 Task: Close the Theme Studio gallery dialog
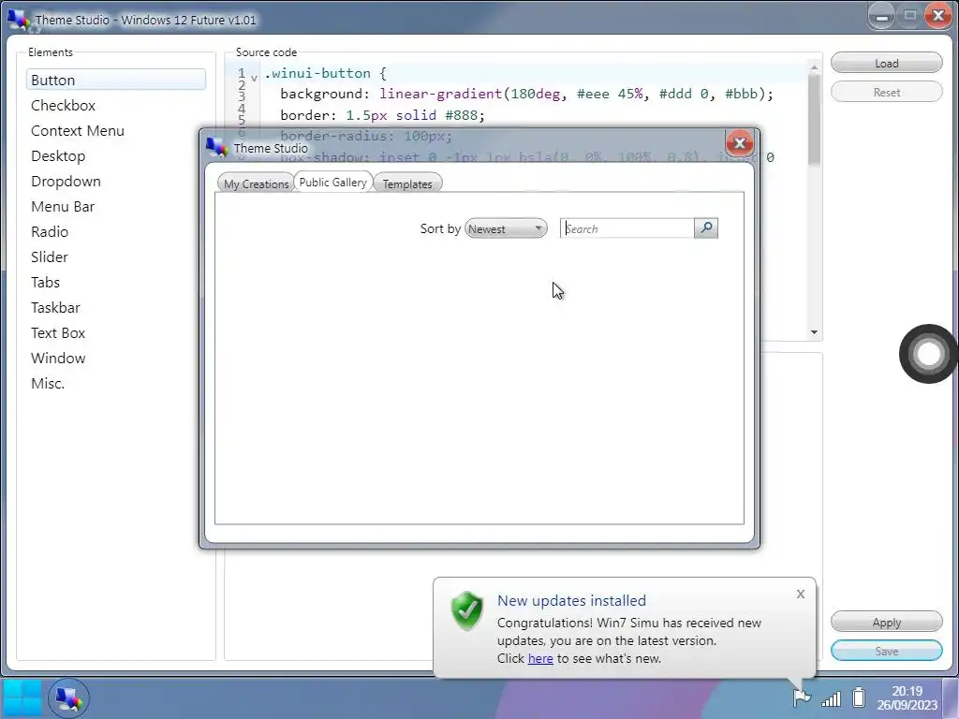(x=740, y=143)
